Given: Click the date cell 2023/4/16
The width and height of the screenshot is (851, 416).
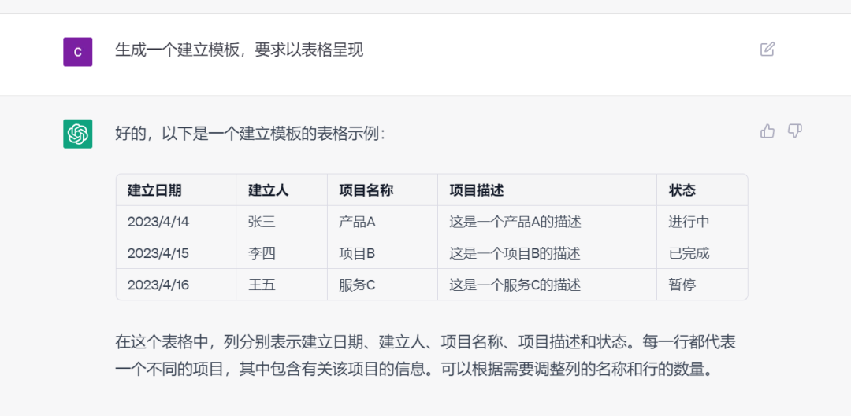Looking at the screenshot, I should point(158,285).
